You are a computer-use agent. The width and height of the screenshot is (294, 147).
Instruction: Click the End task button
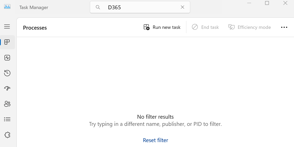click(205, 27)
